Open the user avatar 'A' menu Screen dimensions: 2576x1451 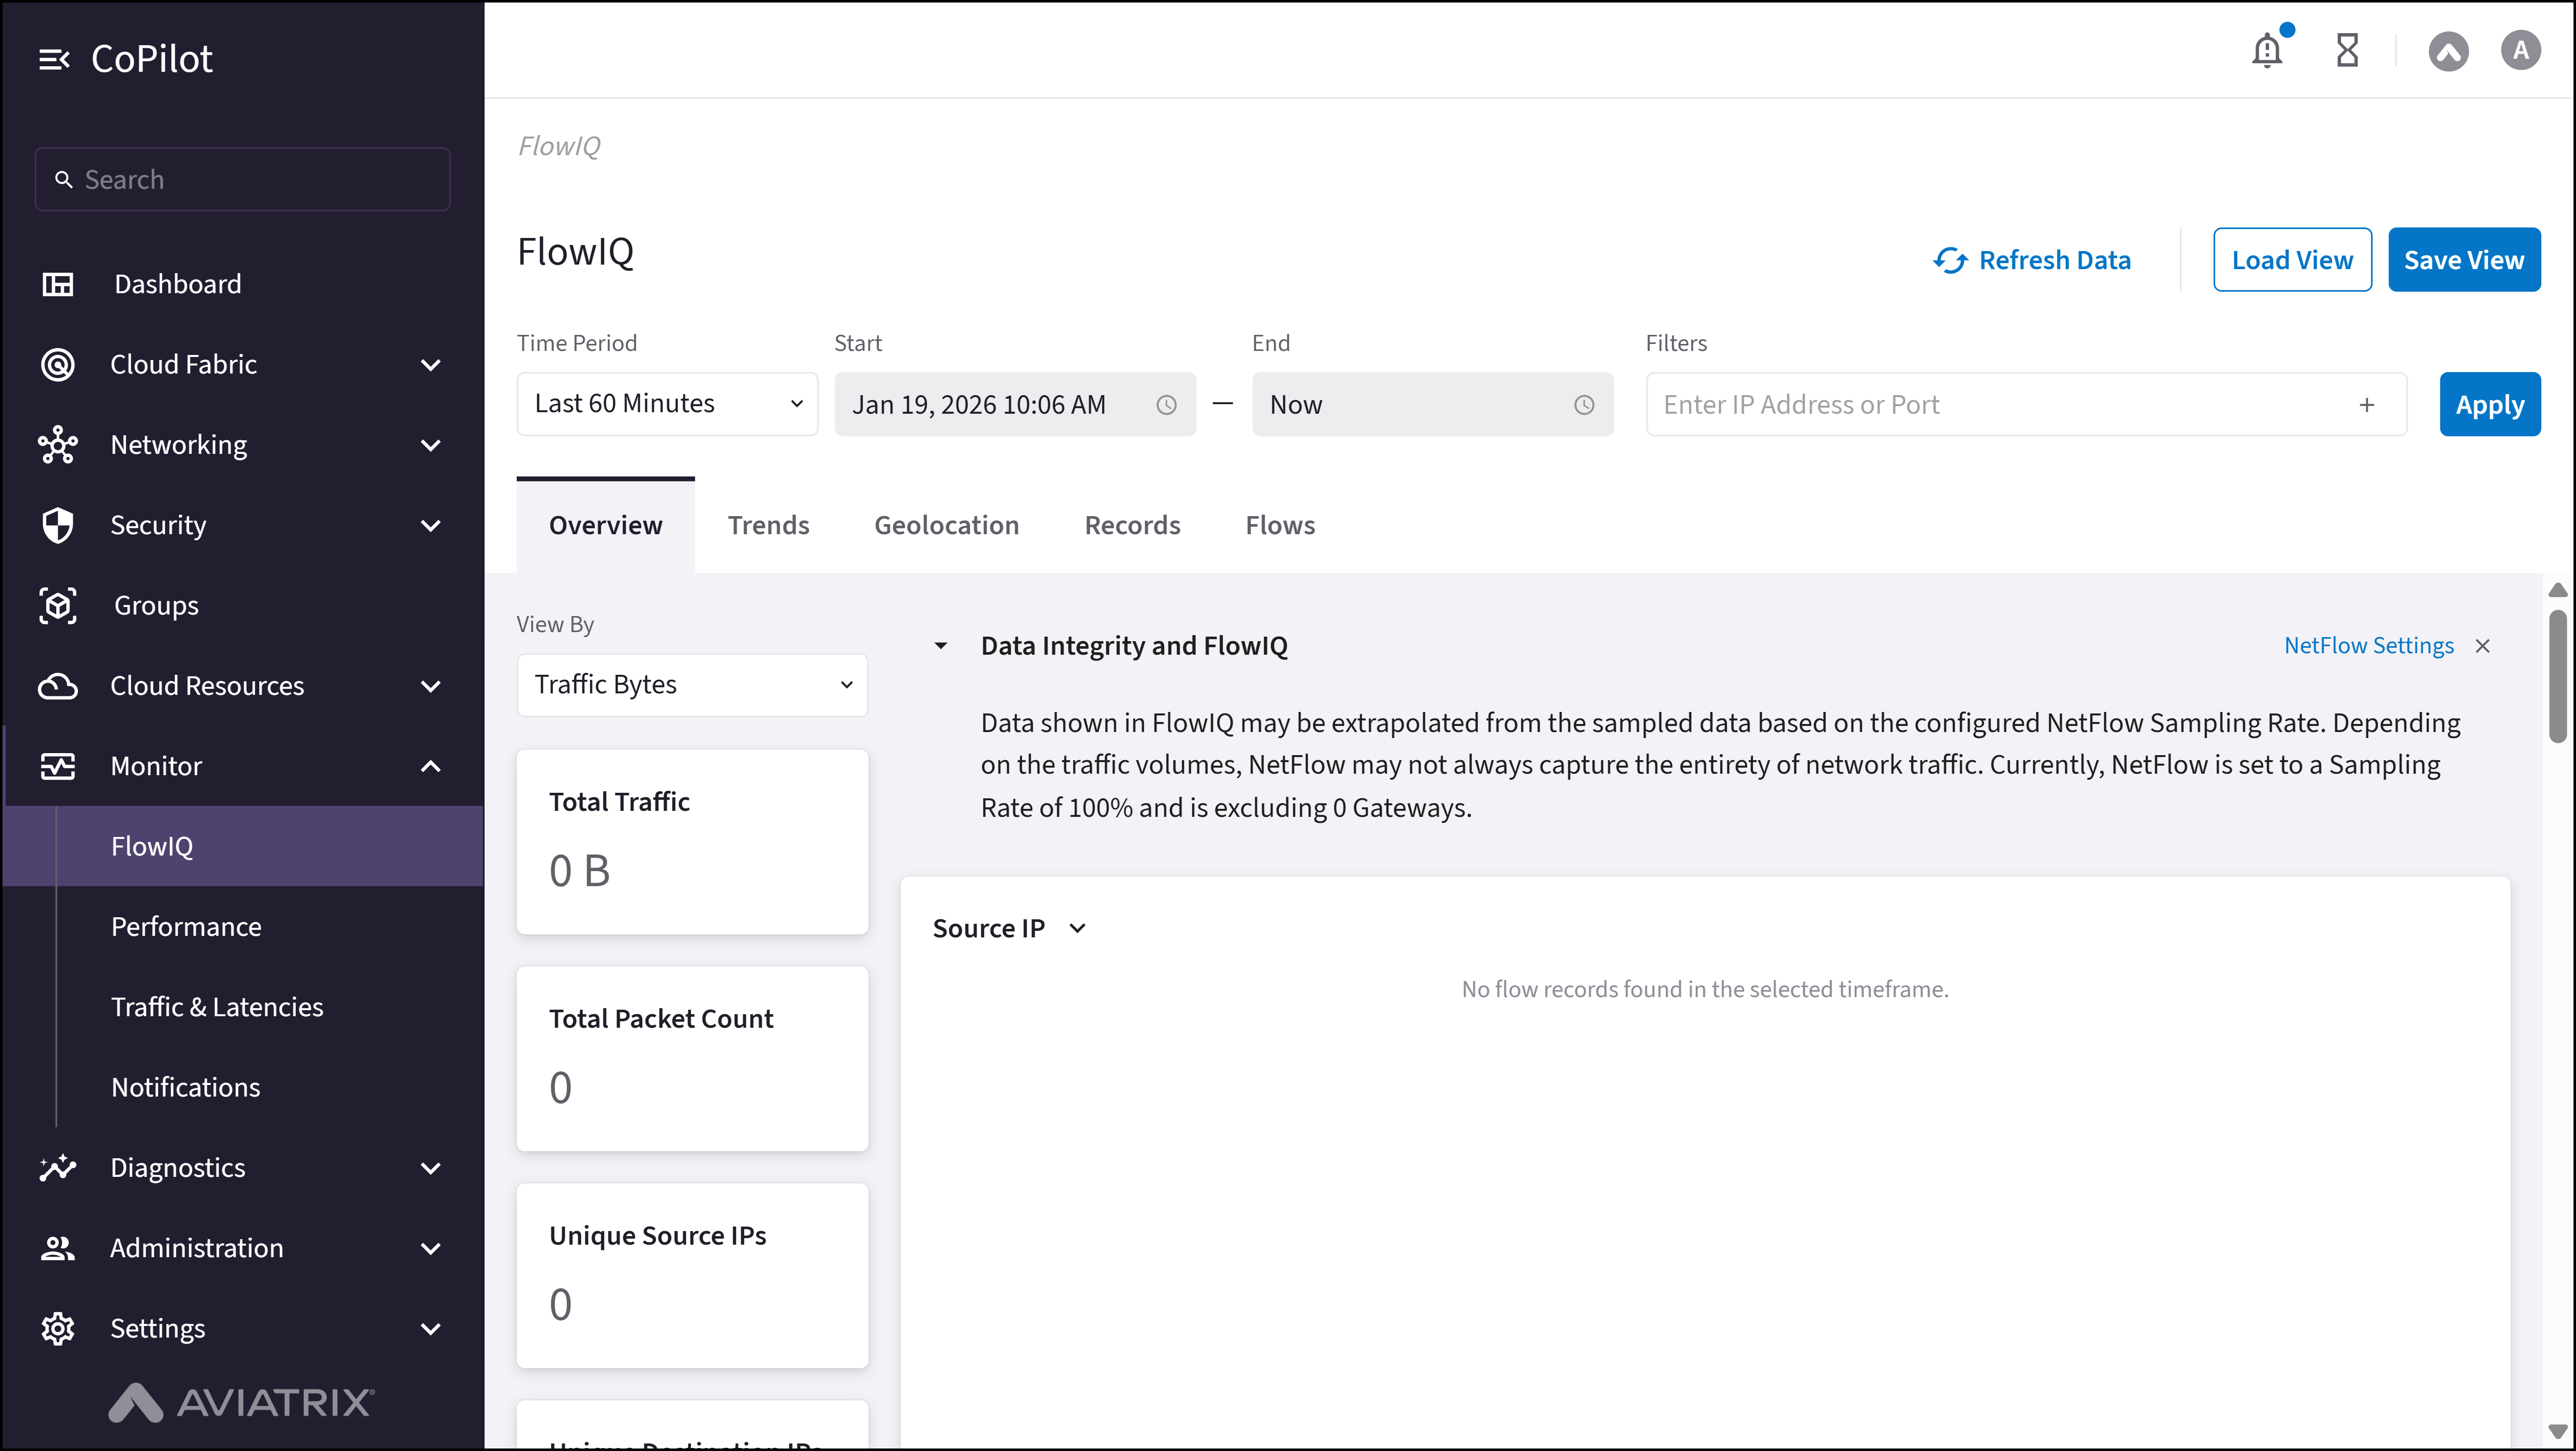click(x=2520, y=50)
